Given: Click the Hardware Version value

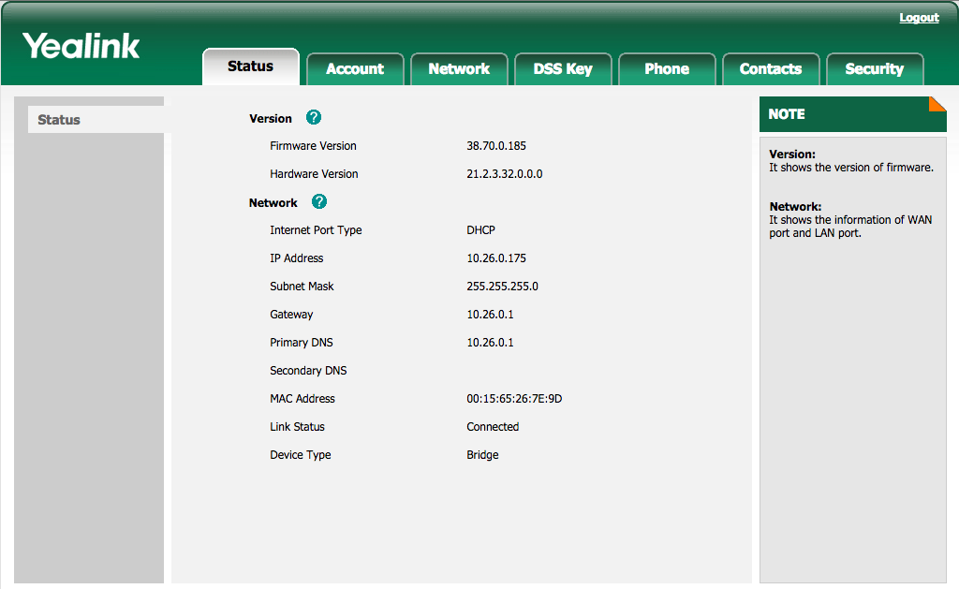Looking at the screenshot, I should click(x=505, y=173).
